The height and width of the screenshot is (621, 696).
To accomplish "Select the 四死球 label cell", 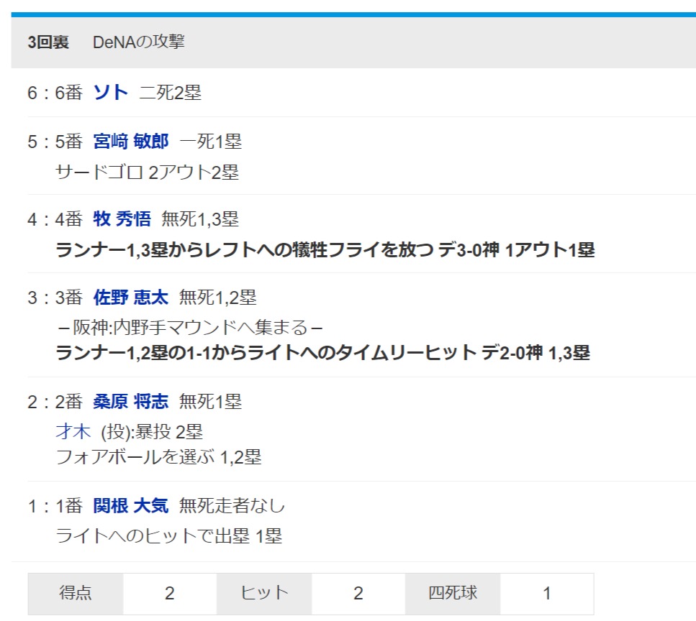I will click(453, 594).
